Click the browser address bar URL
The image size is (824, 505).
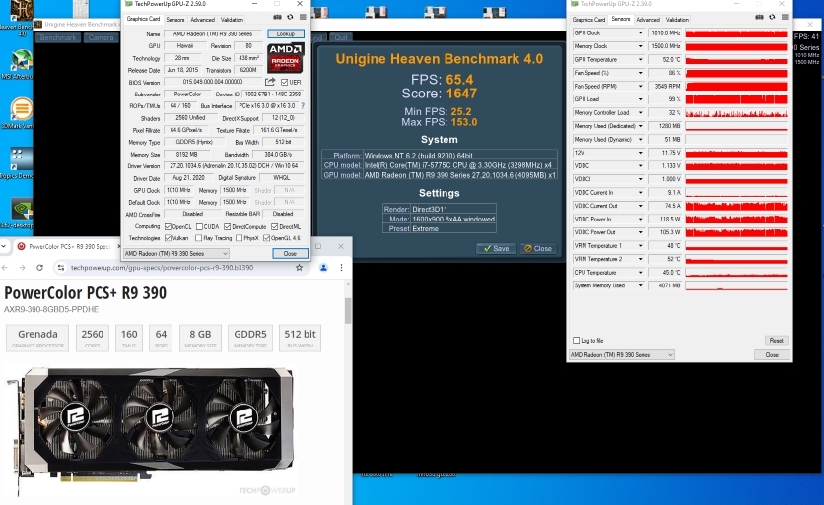(x=163, y=267)
